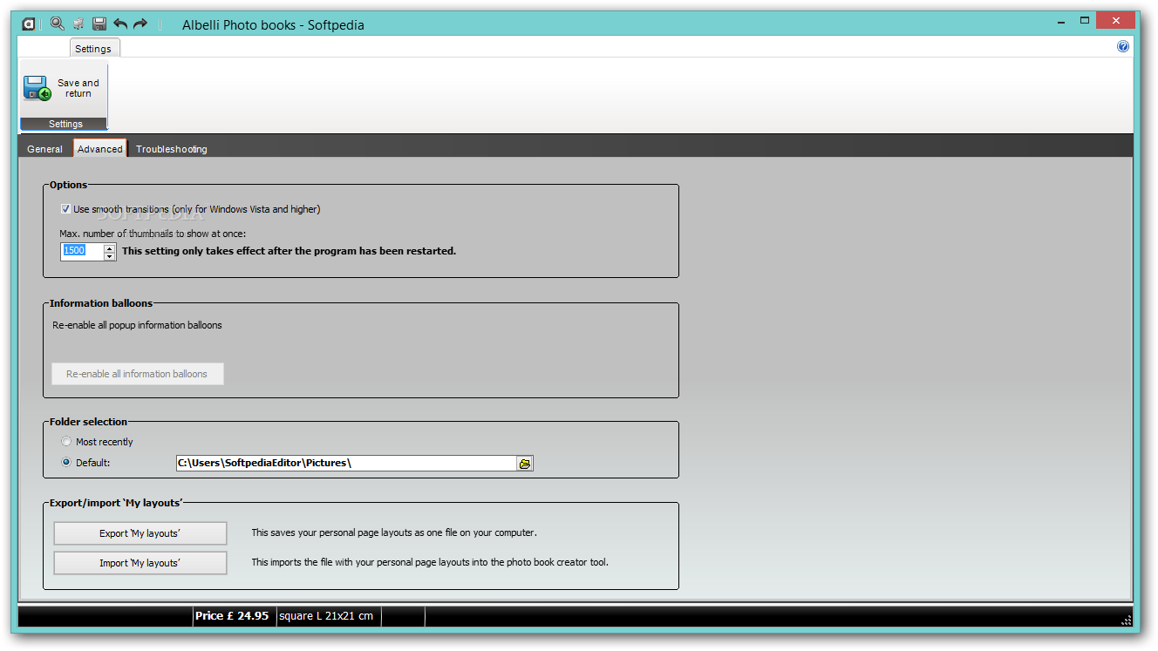Click the redo arrow icon
The image size is (1158, 651).
click(140, 24)
